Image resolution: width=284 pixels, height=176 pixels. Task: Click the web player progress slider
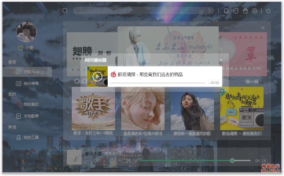pyautogui.click(x=158, y=83)
